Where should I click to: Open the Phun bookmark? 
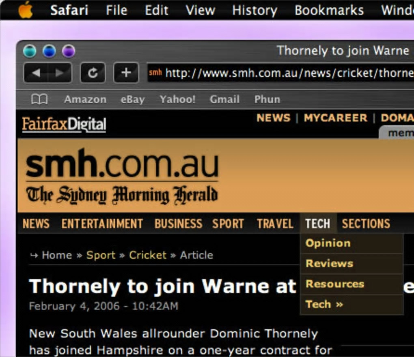click(x=267, y=99)
